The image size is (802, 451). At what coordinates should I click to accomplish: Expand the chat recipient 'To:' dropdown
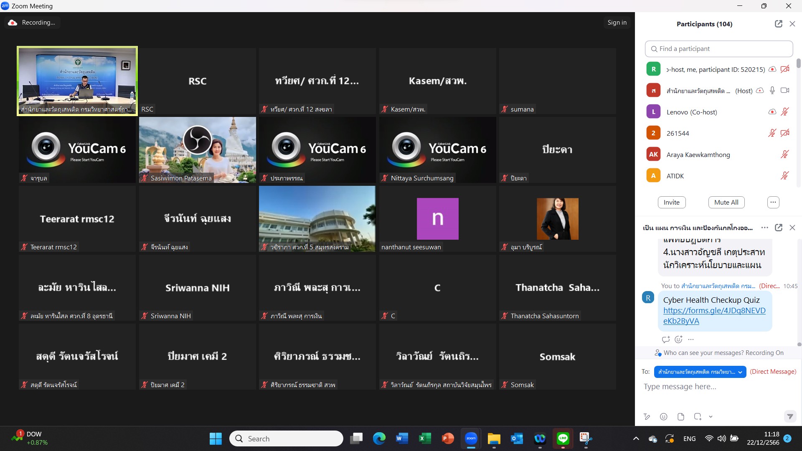click(700, 372)
